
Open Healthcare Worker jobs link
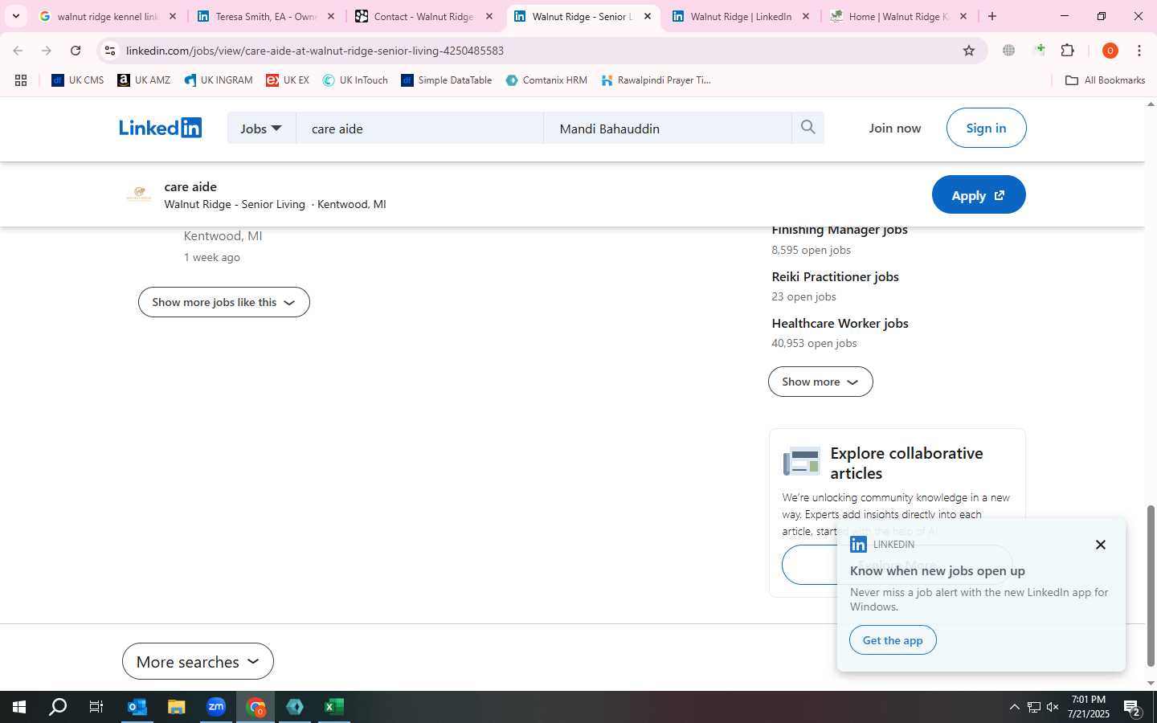pyautogui.click(x=840, y=323)
